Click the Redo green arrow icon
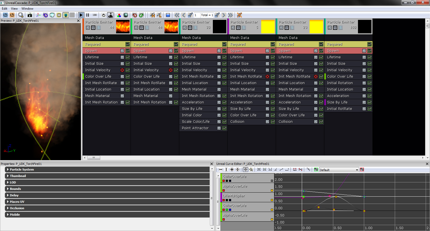The height and width of the screenshot is (231, 430). 141,15
